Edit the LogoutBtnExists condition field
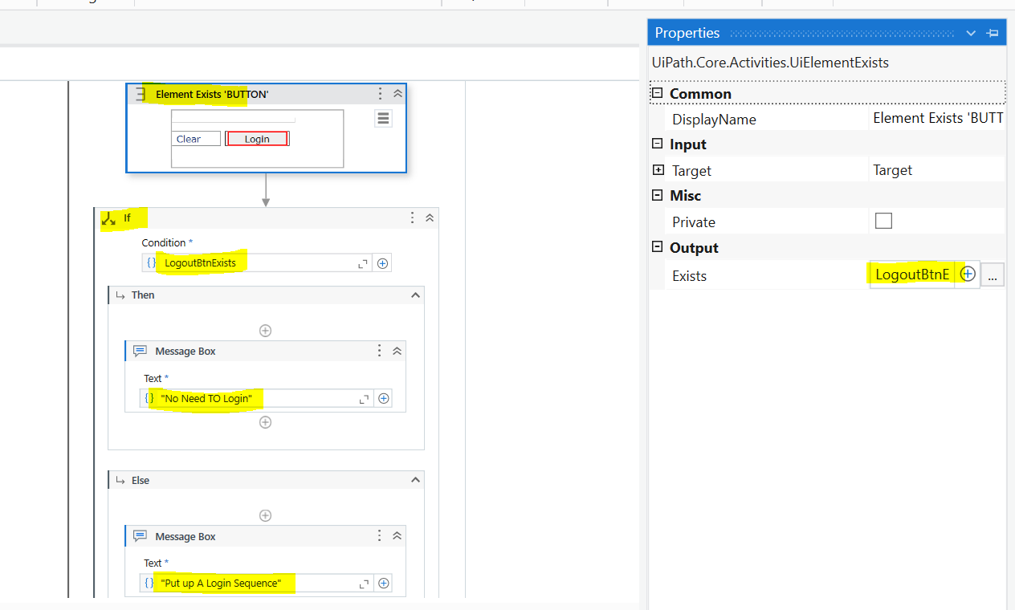This screenshot has height=610, width=1015. click(x=257, y=263)
